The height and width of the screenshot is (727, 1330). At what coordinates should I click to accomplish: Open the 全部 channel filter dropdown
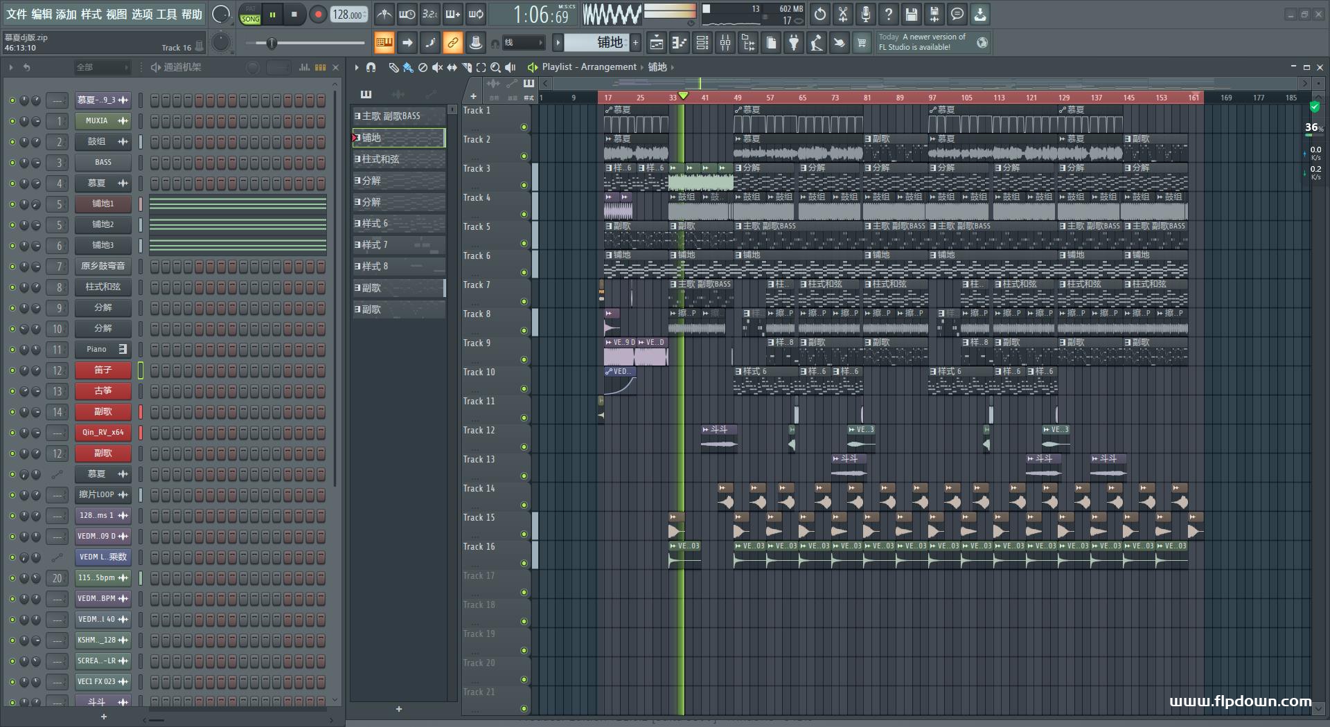102,67
